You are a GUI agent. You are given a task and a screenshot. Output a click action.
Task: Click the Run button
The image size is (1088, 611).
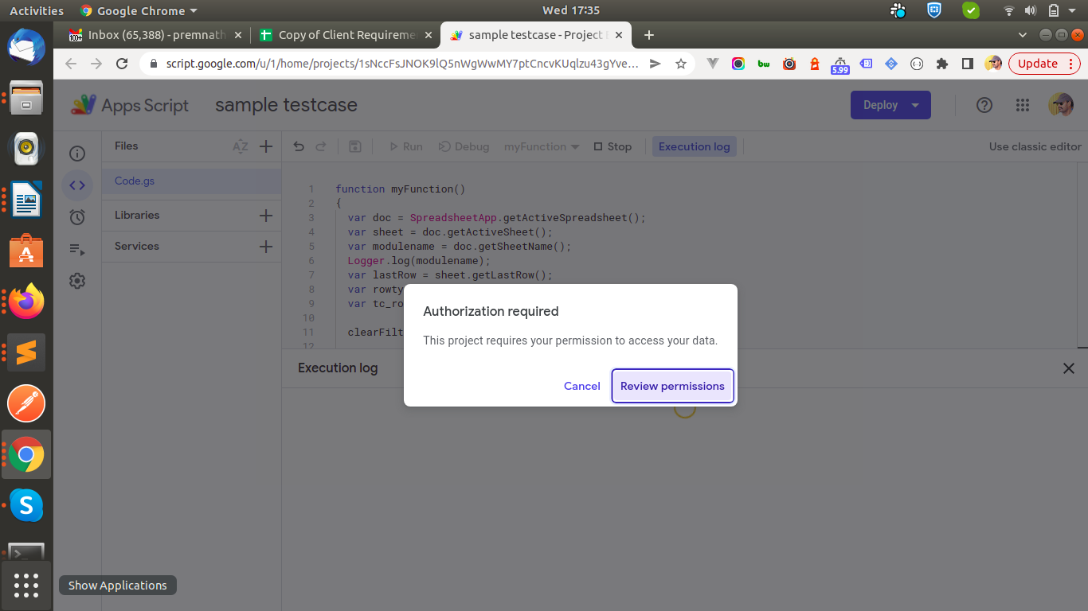(x=405, y=146)
